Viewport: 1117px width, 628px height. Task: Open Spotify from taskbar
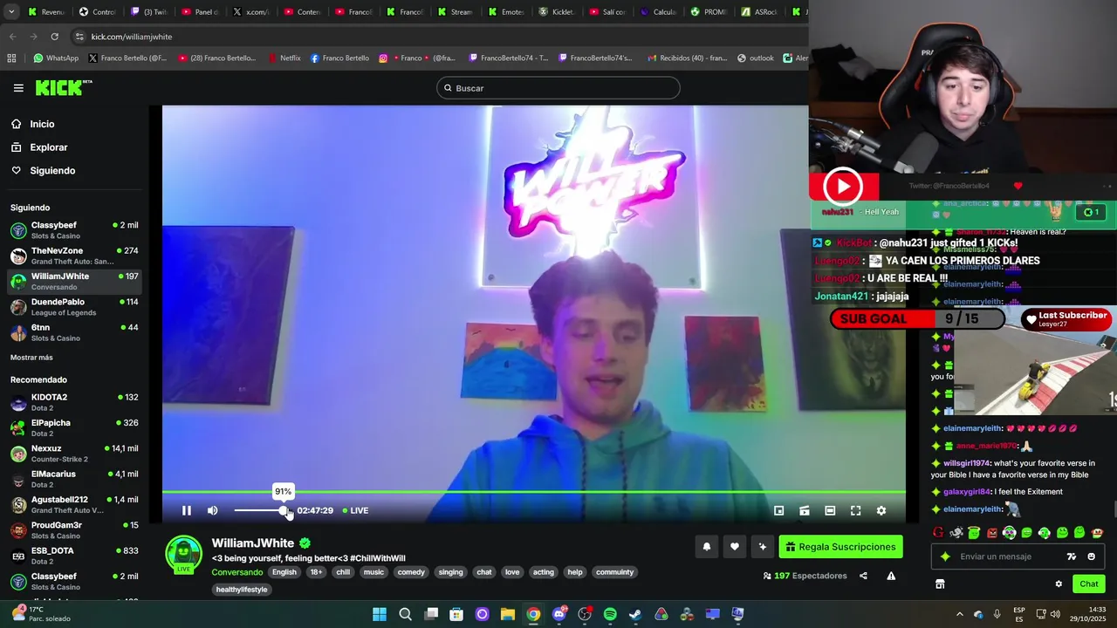point(610,614)
